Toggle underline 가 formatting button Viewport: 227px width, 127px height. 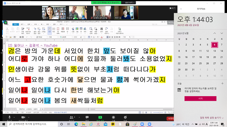(94, 37)
